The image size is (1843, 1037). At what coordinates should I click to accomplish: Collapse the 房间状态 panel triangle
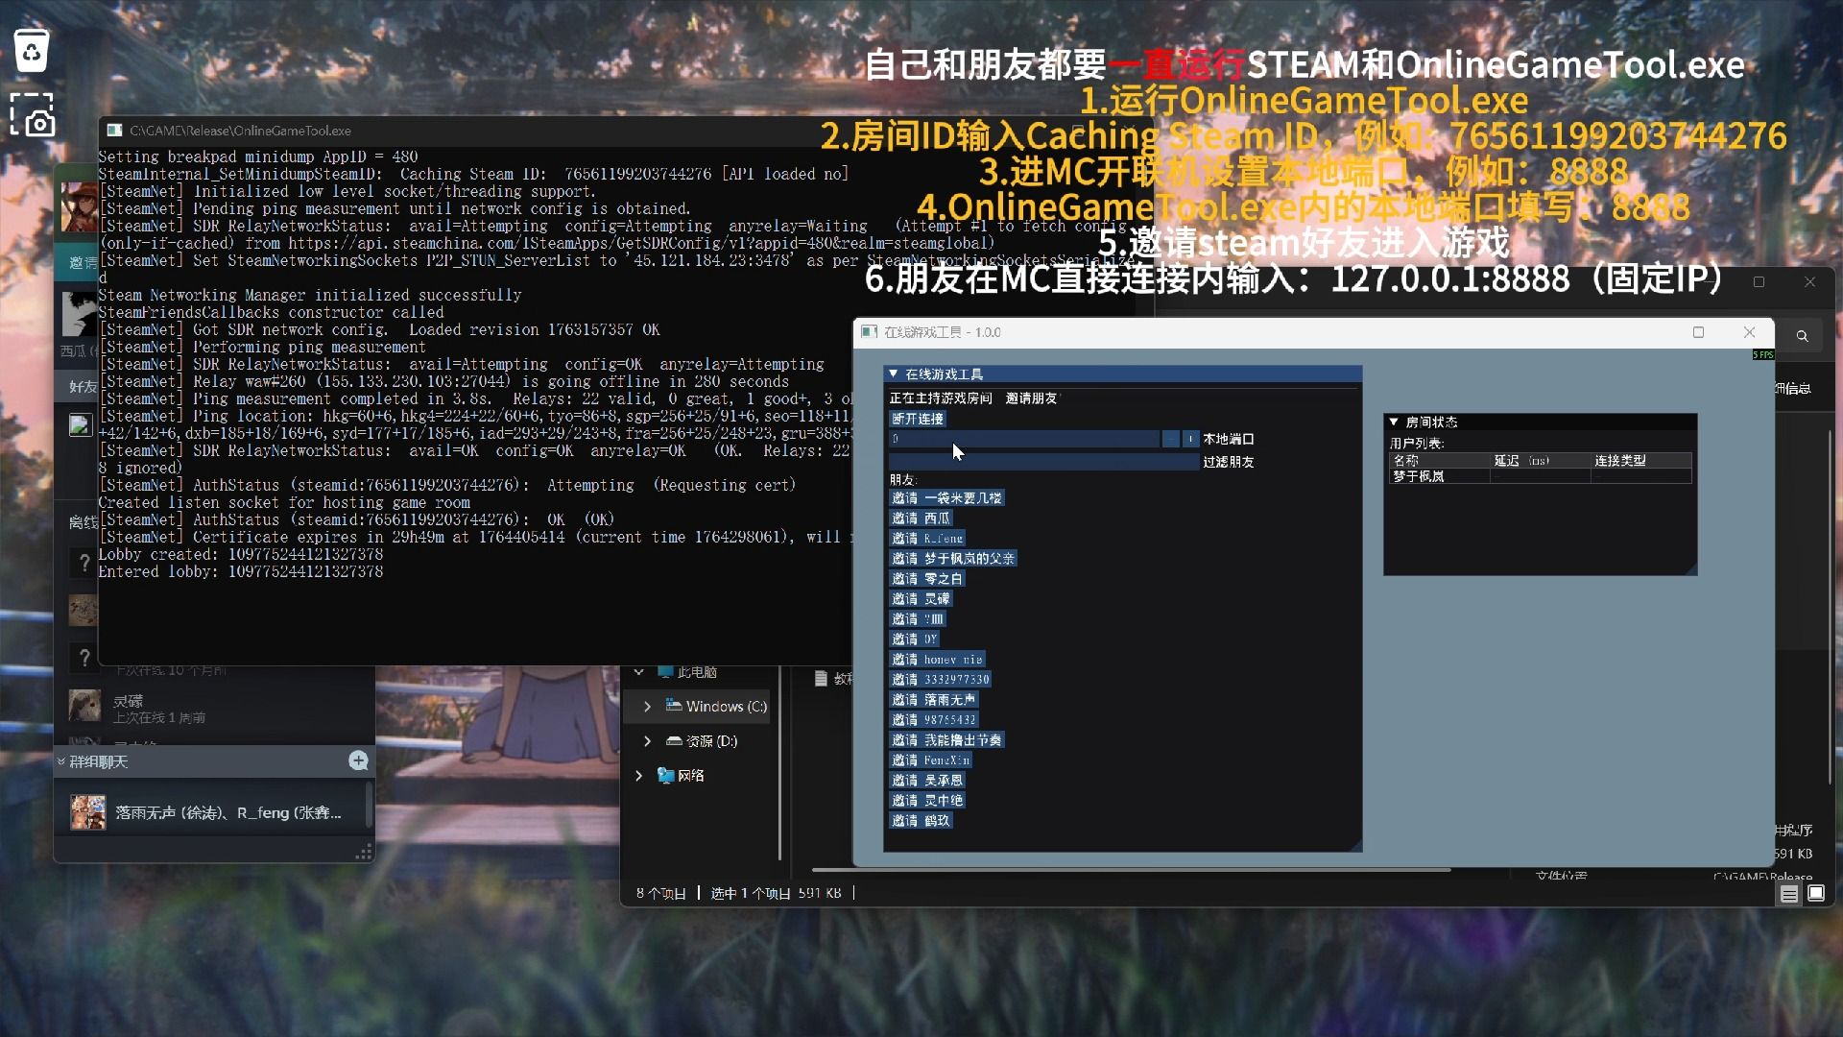click(1394, 422)
